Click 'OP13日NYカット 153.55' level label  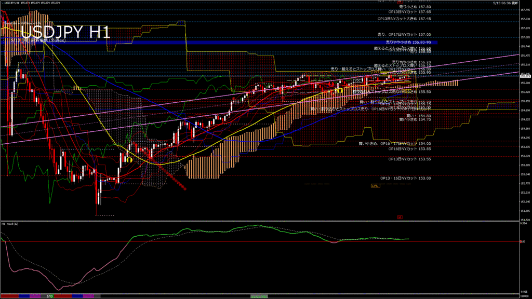tap(409, 159)
